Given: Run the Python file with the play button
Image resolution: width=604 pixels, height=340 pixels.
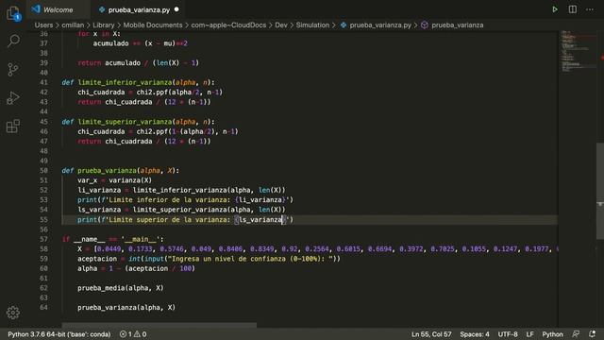Looking at the screenshot, I should tap(555, 9).
